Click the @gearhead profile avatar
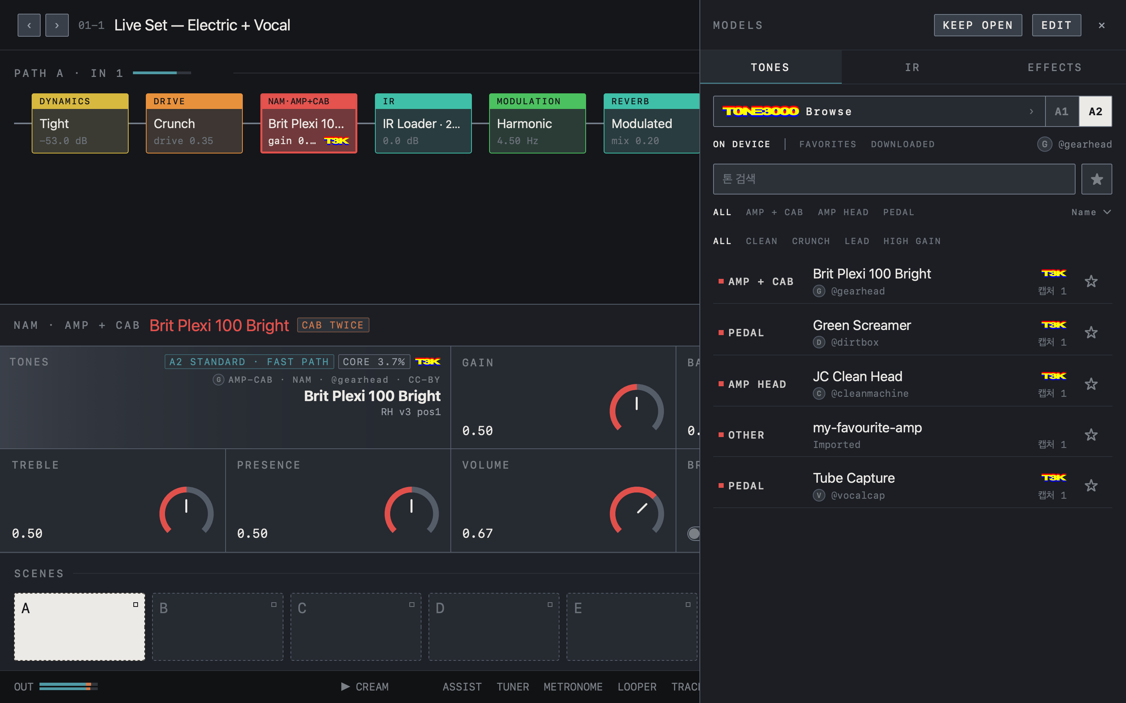 coord(1044,144)
